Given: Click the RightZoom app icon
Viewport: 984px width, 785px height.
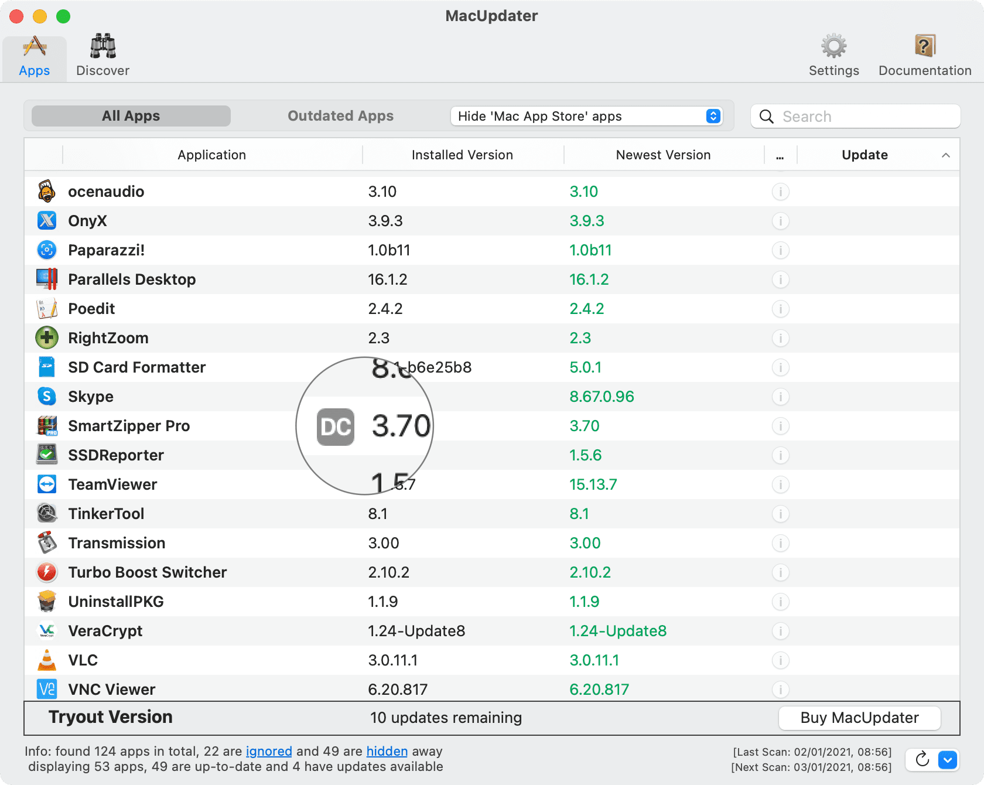Looking at the screenshot, I should coord(47,338).
